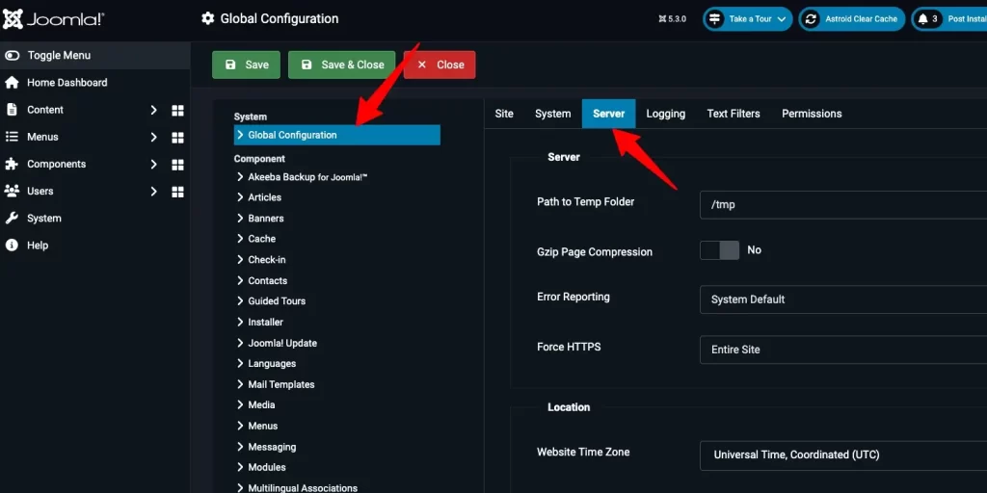
Task: Open the Components dashboard grid icon
Action: [x=177, y=165]
